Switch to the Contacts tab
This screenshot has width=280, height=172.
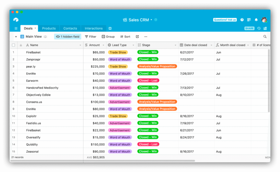point(70,28)
